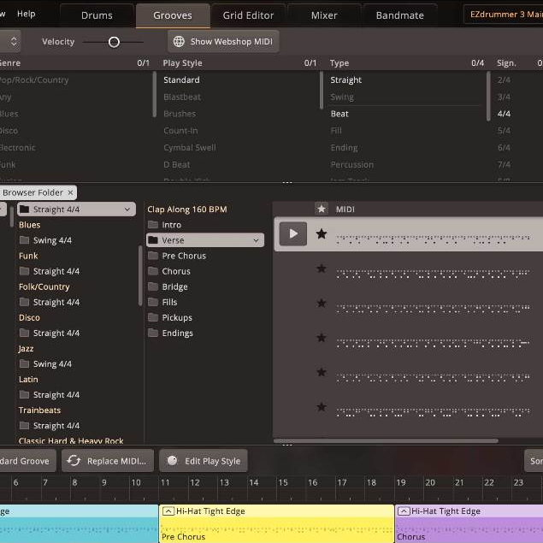Select the Chorus folder in Clap Along list
The image size is (543, 543).
(176, 272)
